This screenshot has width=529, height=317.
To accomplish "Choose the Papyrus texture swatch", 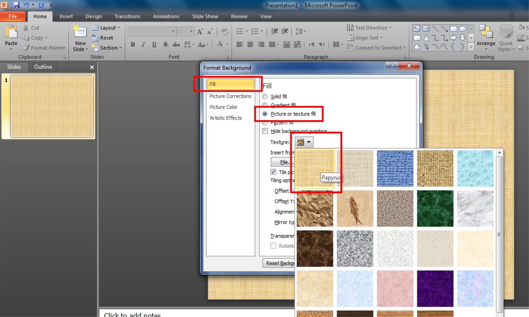I will [x=315, y=168].
